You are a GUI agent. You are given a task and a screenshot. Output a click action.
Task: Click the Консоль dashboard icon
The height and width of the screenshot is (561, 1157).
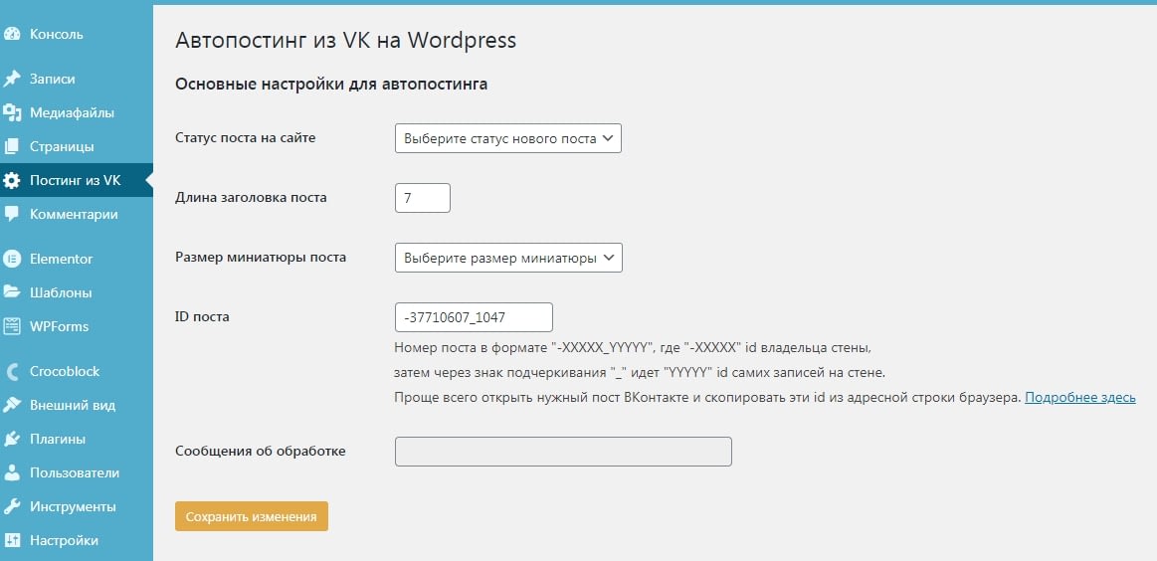(x=12, y=34)
